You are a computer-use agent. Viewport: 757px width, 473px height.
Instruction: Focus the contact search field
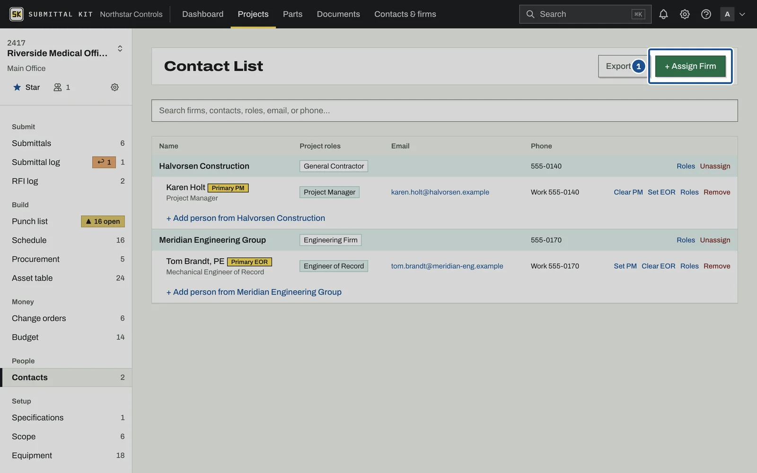[x=444, y=111]
